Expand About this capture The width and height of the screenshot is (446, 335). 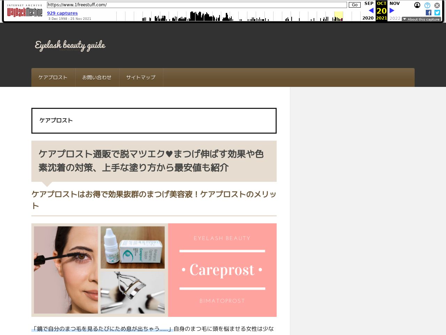421,19
